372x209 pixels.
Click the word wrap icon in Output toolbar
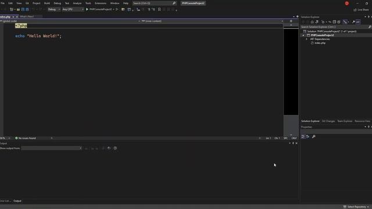coord(109,148)
